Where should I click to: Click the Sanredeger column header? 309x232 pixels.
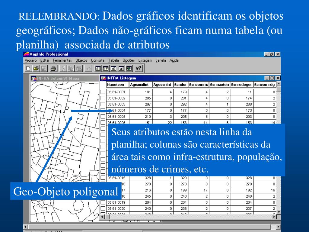[x=241, y=85]
